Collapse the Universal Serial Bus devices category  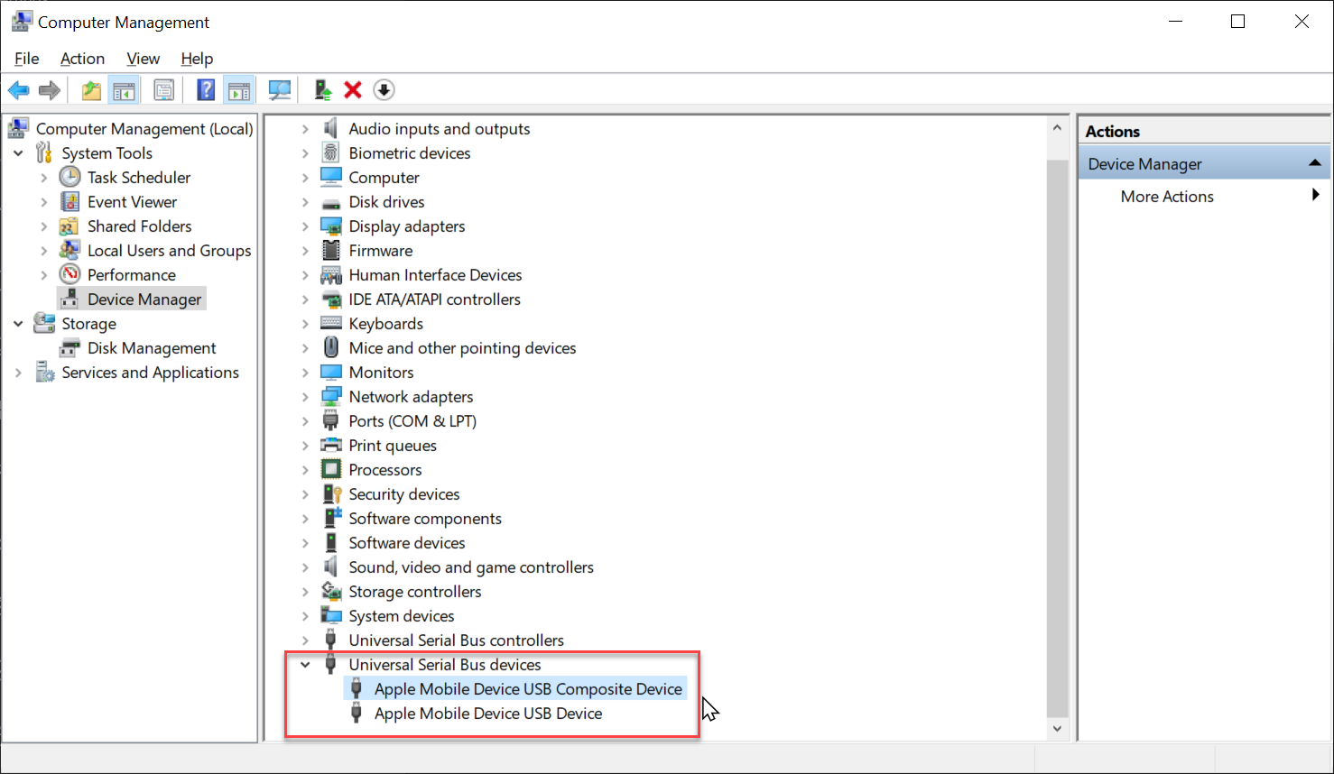click(305, 665)
